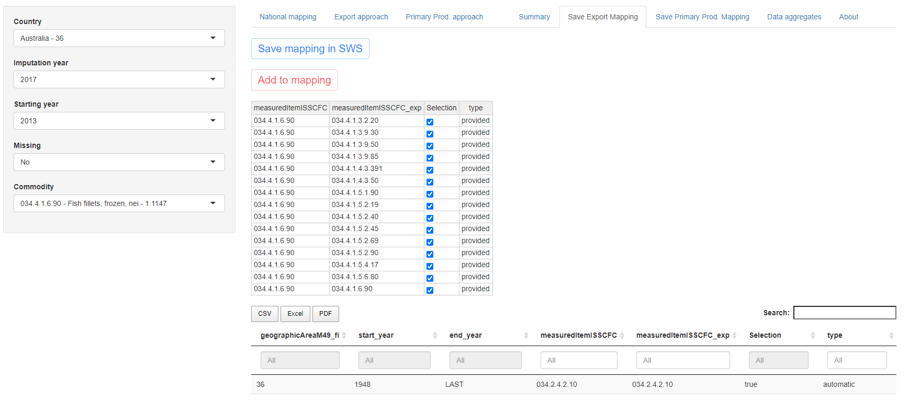Open Commodity dropdown for Fish fillets, frozen

119,203
